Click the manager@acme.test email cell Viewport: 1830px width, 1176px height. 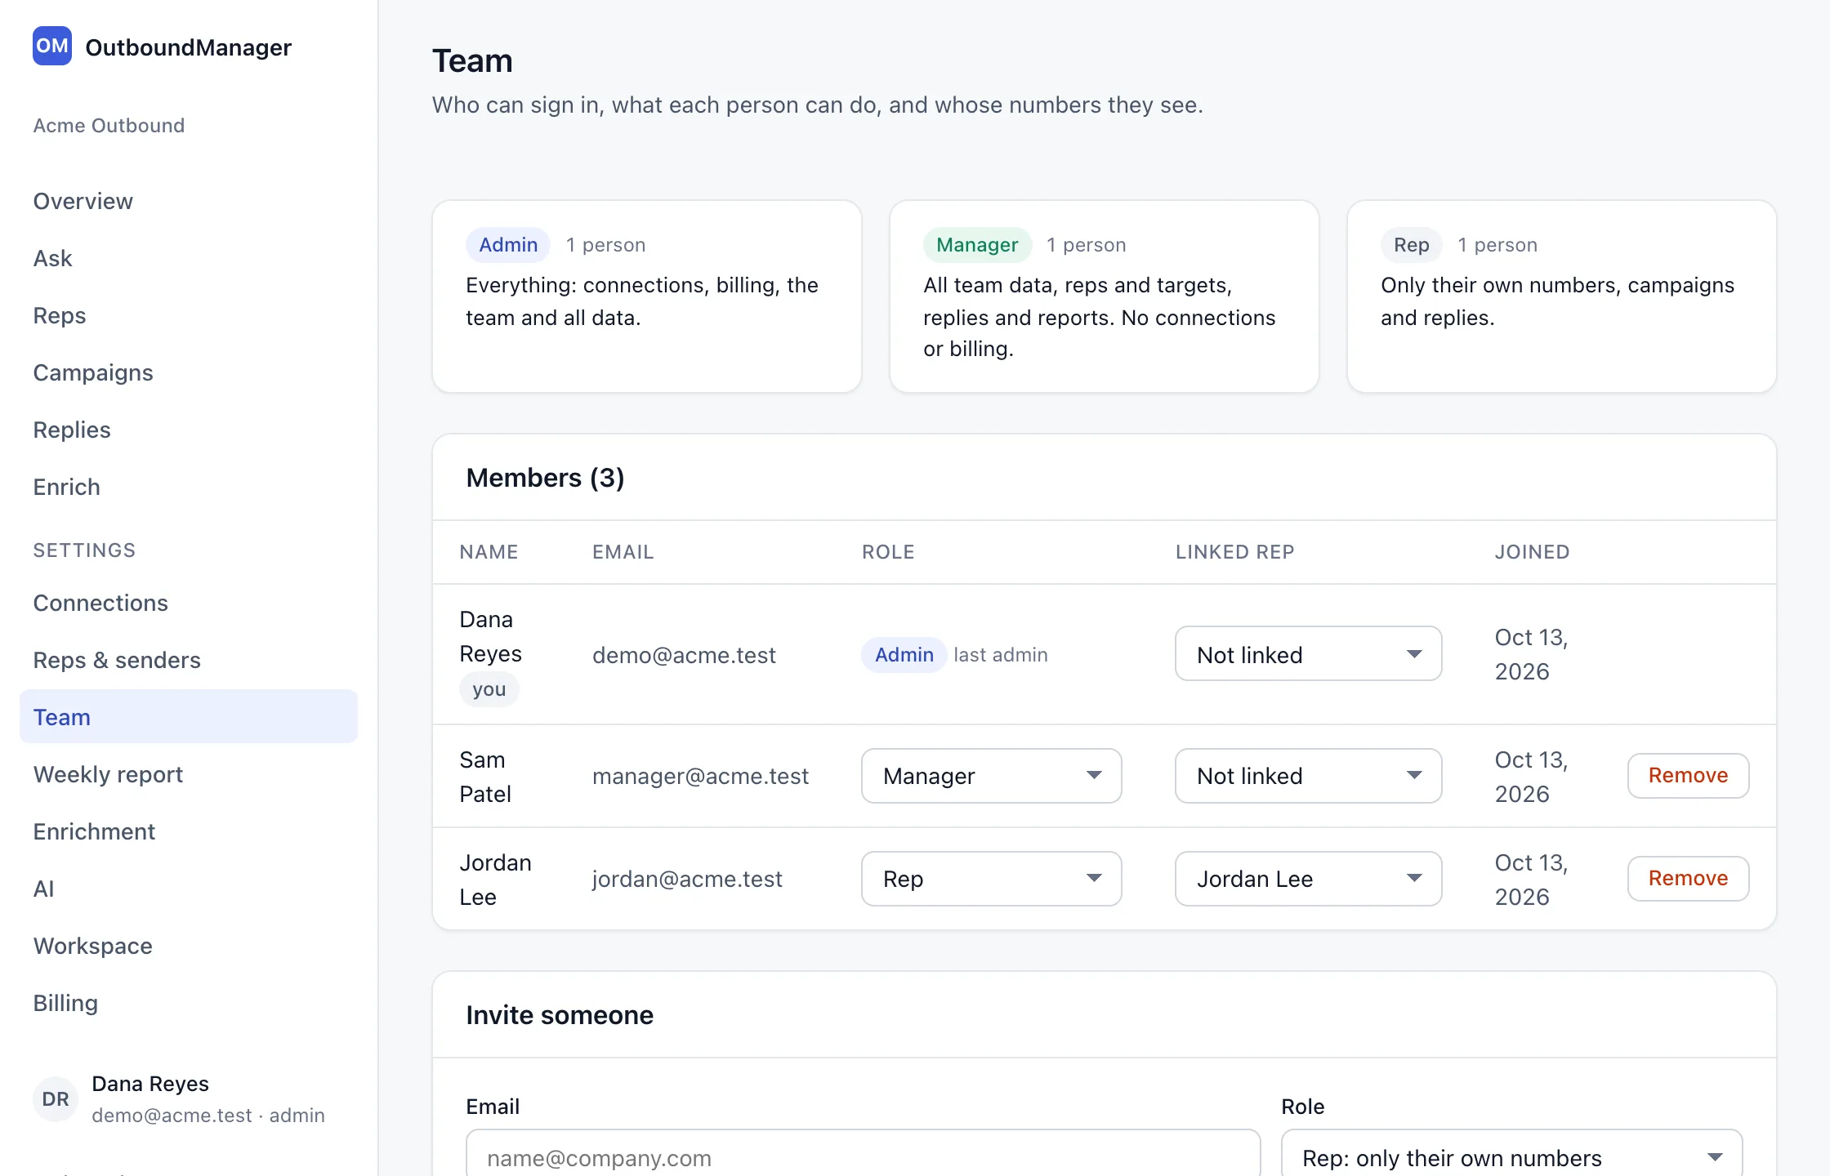[700, 776]
